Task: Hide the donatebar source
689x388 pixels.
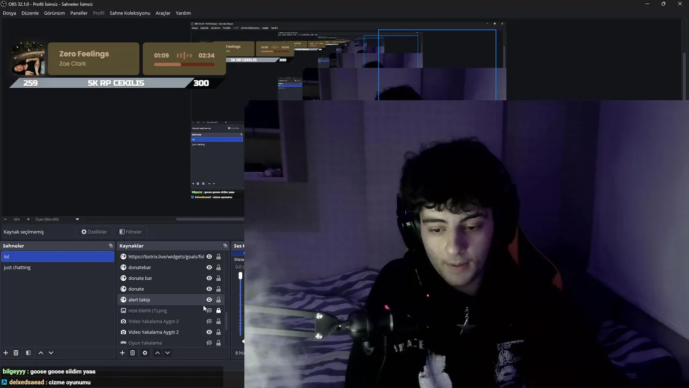Action: click(x=209, y=267)
